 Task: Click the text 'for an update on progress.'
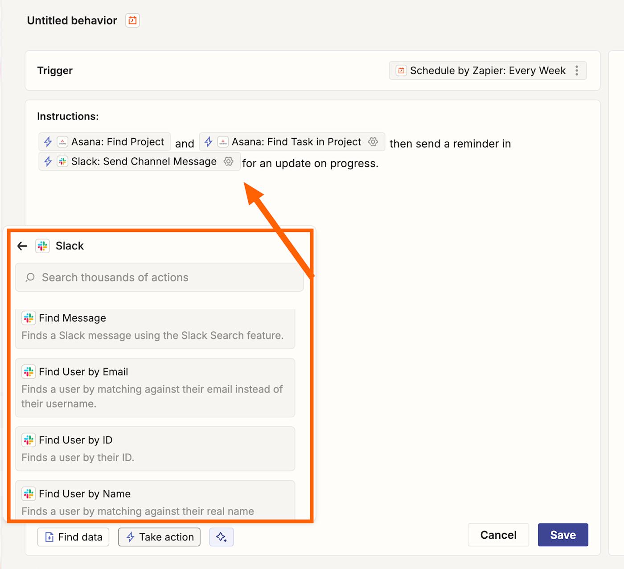click(310, 164)
